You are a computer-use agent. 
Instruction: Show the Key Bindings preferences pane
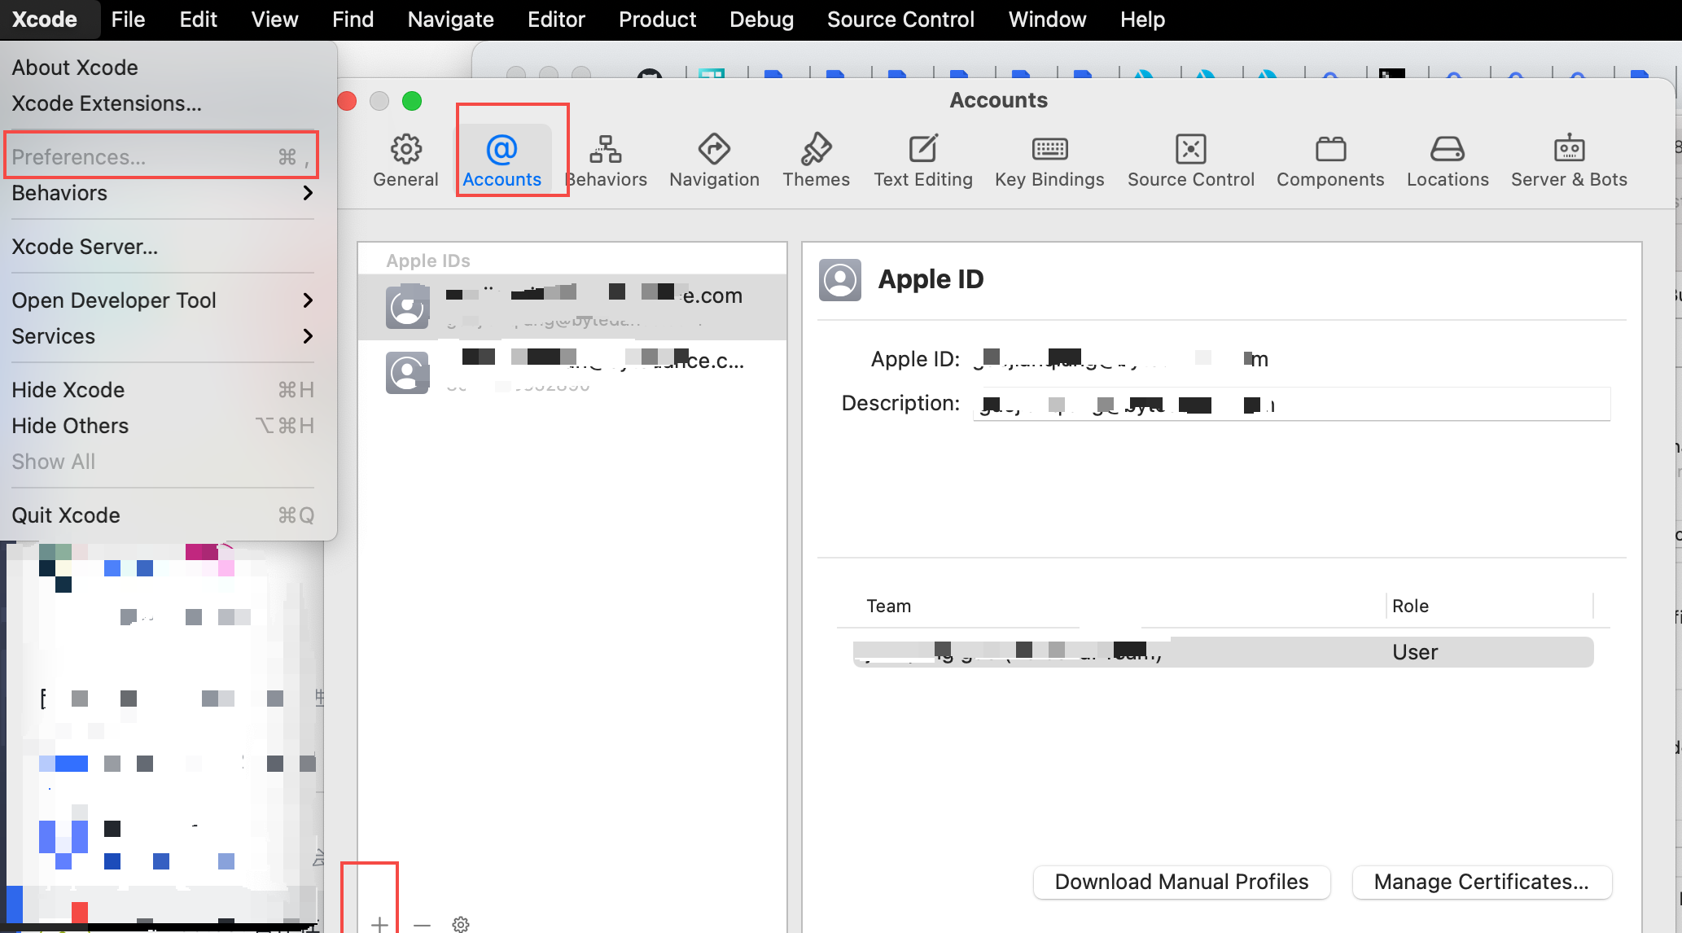(1049, 161)
